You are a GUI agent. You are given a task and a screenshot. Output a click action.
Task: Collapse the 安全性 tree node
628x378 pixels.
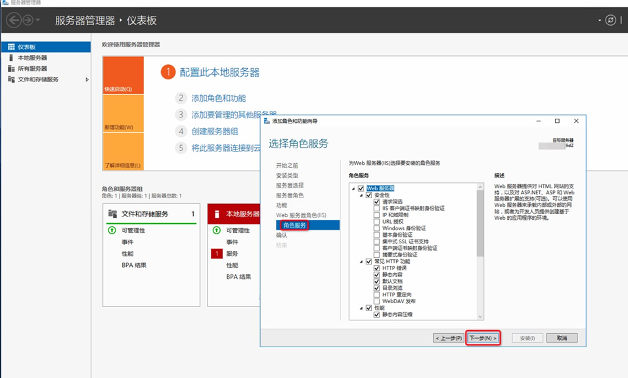361,196
